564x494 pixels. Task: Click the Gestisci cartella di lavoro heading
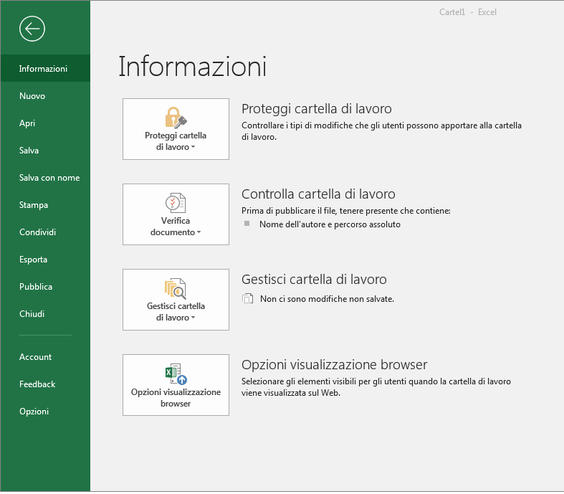pyautogui.click(x=314, y=279)
